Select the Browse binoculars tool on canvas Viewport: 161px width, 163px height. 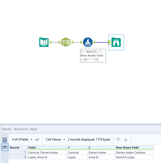pos(116,42)
